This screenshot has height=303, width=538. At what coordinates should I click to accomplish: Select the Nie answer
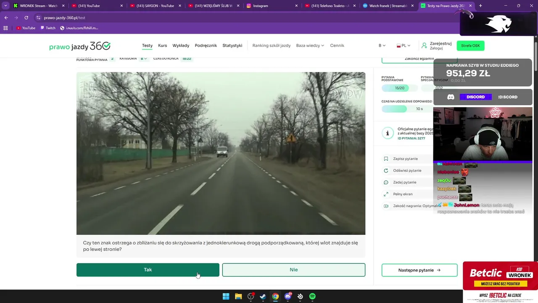pos(293,270)
